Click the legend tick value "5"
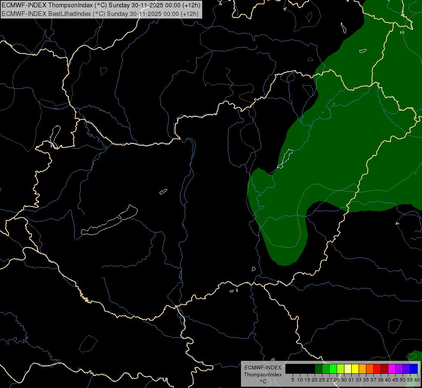 coord(293,380)
